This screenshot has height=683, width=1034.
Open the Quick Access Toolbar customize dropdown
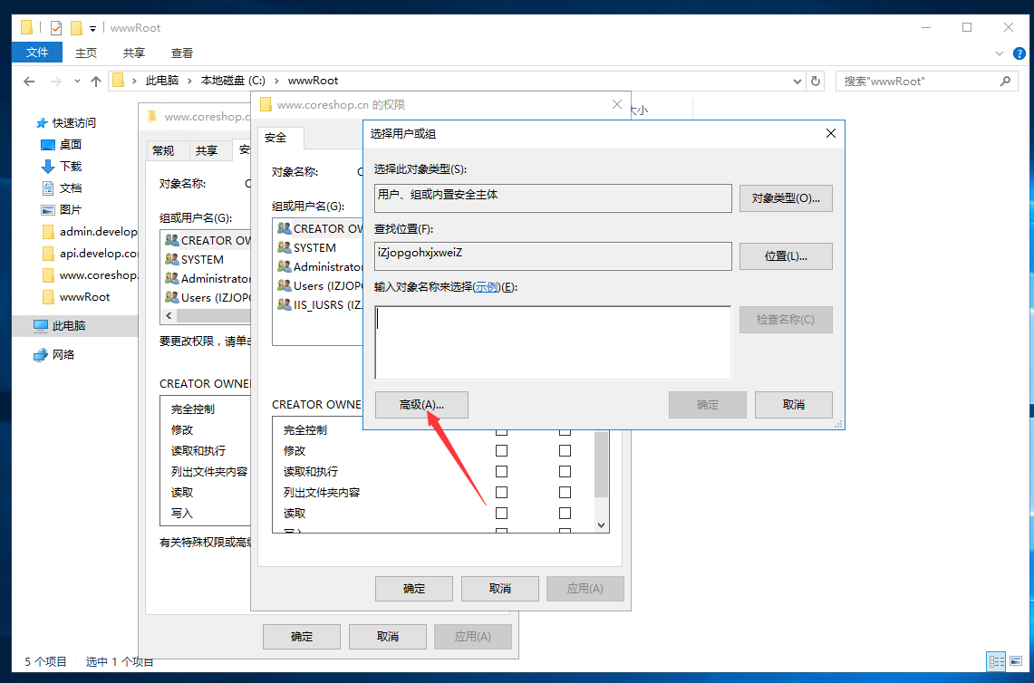(x=93, y=28)
